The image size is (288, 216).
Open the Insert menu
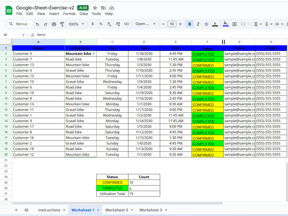tap(54, 14)
